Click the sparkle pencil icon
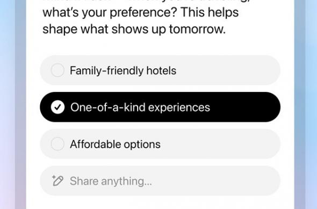 pos(57,181)
